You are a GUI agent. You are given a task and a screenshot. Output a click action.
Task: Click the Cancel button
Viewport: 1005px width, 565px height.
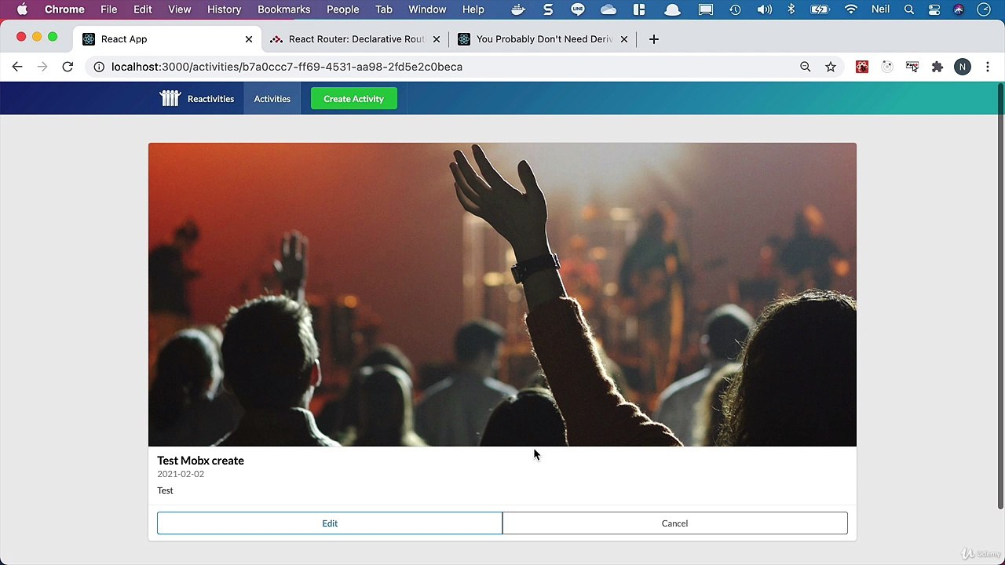(674, 523)
